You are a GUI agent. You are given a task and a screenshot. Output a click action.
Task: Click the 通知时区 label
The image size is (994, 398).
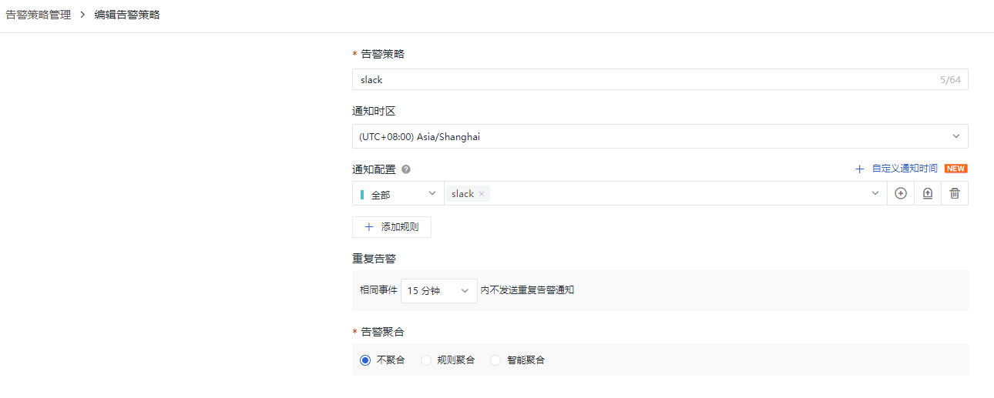374,111
